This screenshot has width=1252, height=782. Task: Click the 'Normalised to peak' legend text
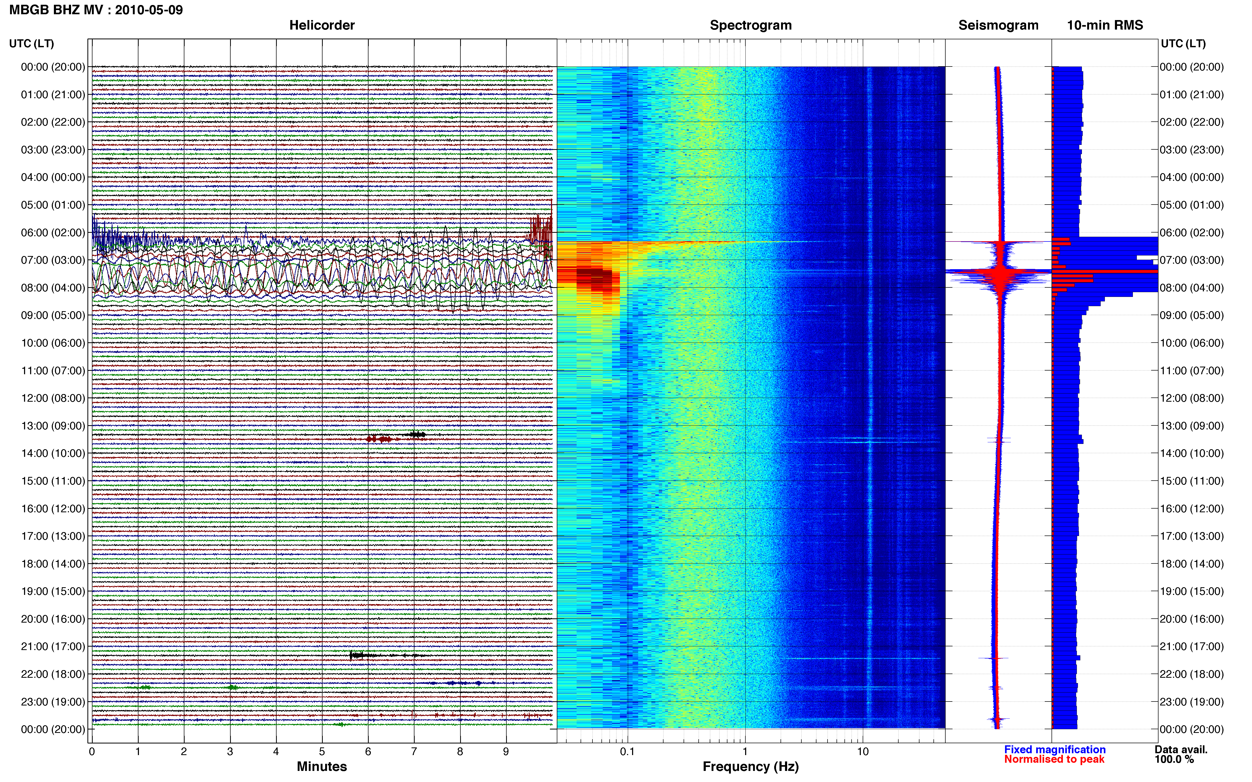pyautogui.click(x=1054, y=759)
